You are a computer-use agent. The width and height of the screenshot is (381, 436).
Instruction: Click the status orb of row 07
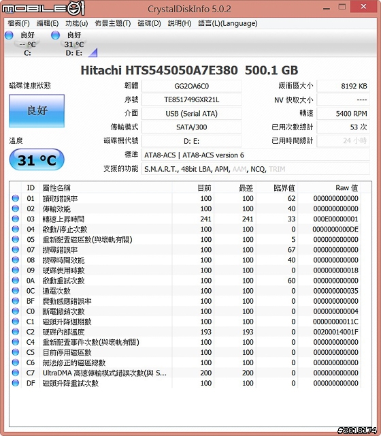coord(15,250)
